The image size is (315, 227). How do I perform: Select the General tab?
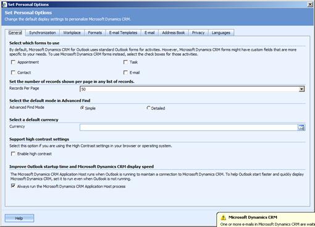(x=15, y=33)
